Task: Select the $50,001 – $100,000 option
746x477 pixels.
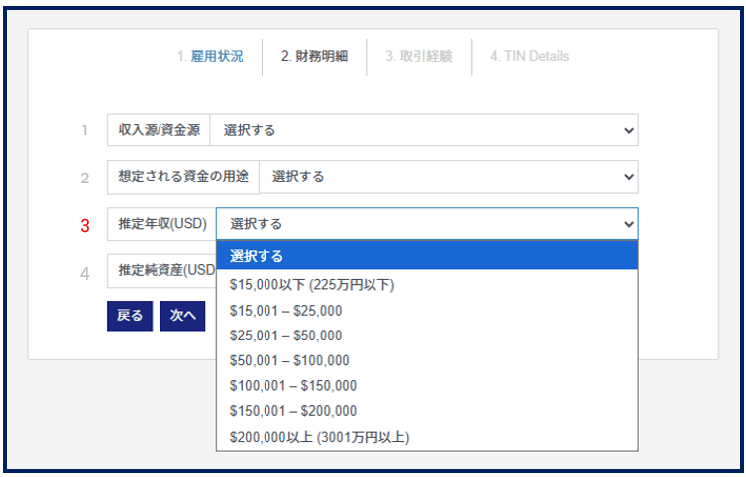Action: [289, 361]
